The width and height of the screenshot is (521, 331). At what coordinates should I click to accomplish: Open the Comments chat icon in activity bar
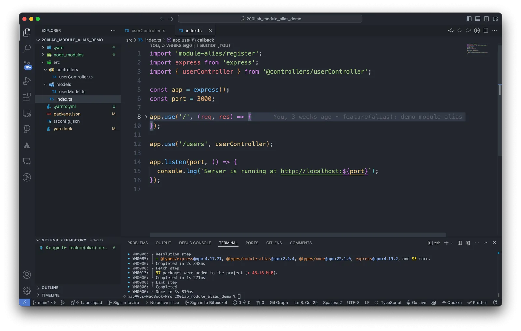(27, 161)
